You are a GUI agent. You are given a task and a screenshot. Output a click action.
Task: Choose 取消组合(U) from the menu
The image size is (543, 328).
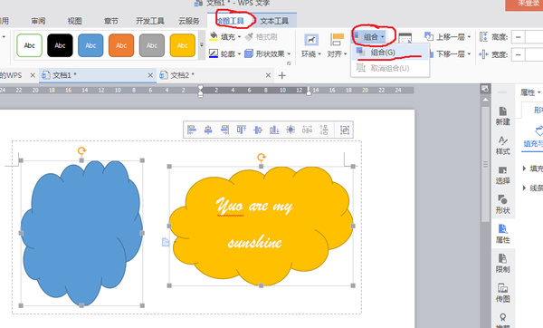[x=390, y=68]
